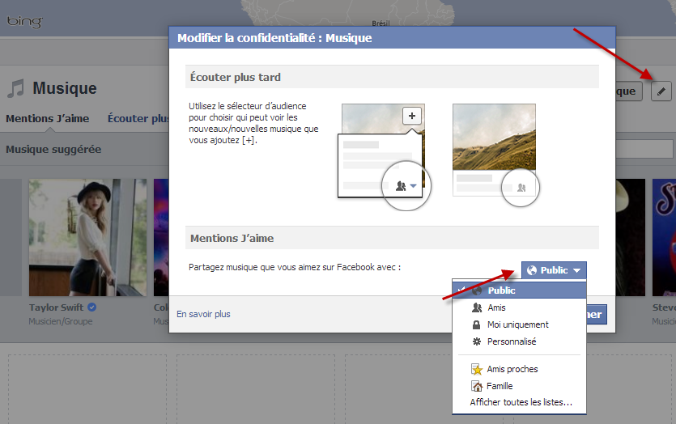This screenshot has width=676, height=424.
Task: Click the greyed friends icon in right circle
Action: coord(521,187)
